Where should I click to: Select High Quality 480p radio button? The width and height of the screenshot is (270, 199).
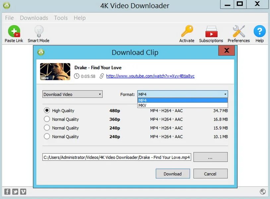(47, 110)
